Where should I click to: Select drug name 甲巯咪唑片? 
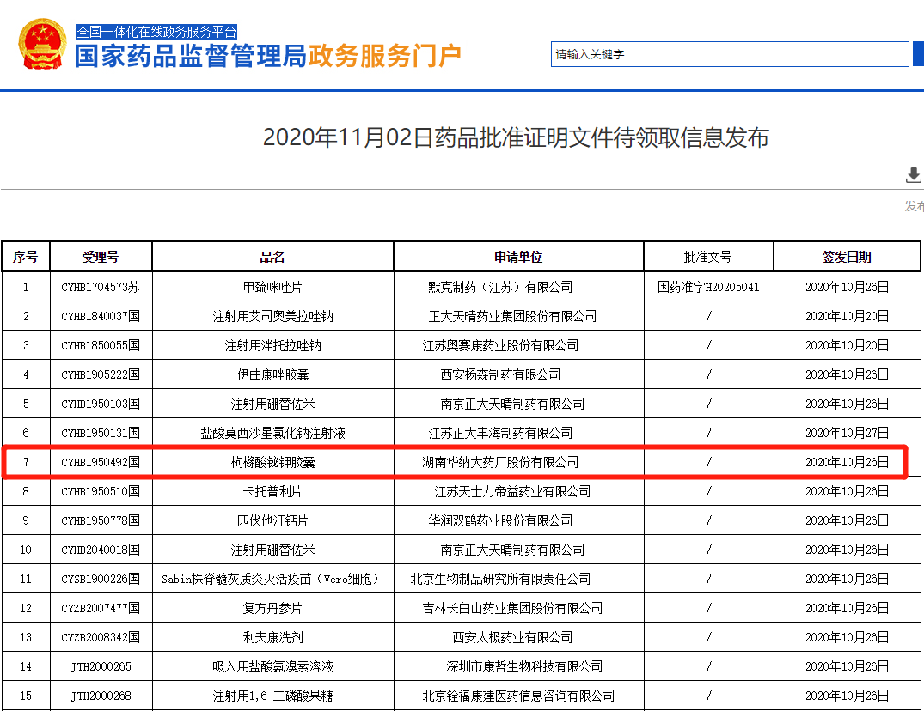pyautogui.click(x=272, y=287)
